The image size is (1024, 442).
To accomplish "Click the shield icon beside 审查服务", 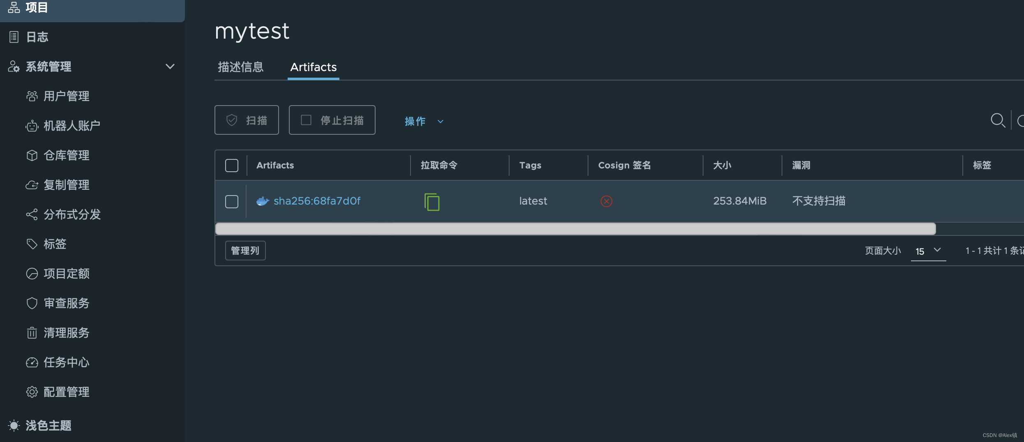I will [x=32, y=303].
